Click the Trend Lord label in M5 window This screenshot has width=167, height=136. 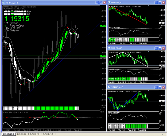click(117, 79)
